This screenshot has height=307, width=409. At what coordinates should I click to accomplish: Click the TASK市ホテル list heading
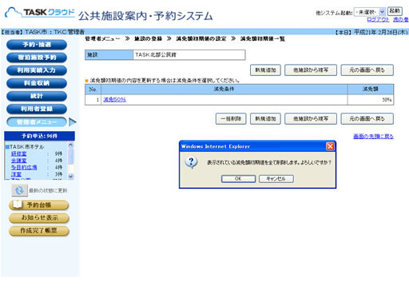pyautogui.click(x=26, y=147)
